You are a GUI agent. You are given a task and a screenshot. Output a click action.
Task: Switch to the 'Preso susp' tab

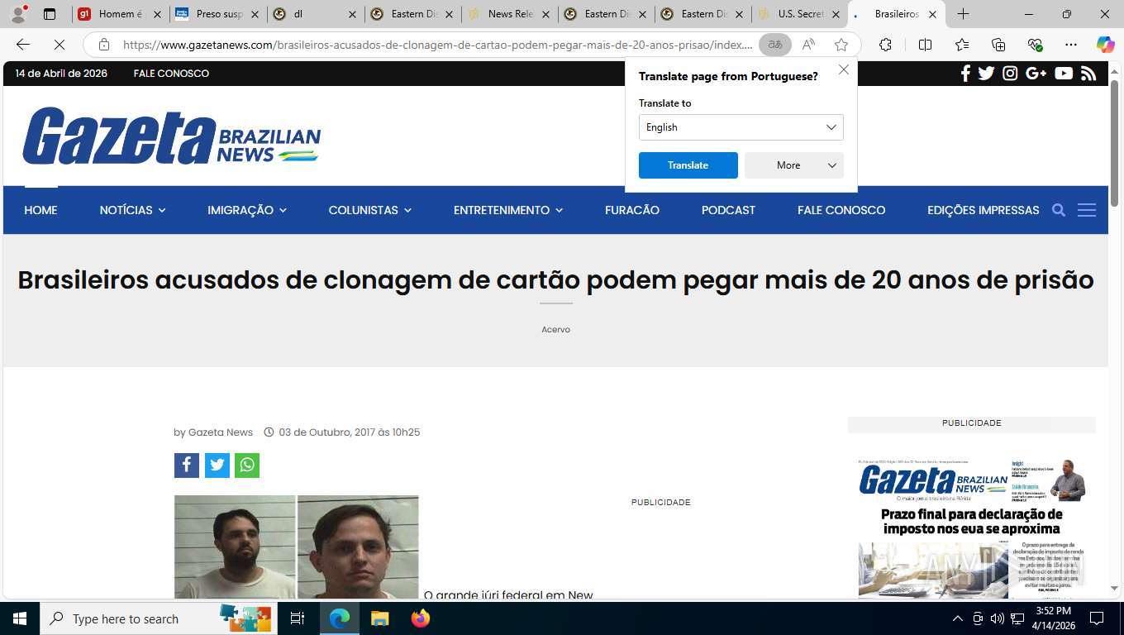pyautogui.click(x=217, y=14)
